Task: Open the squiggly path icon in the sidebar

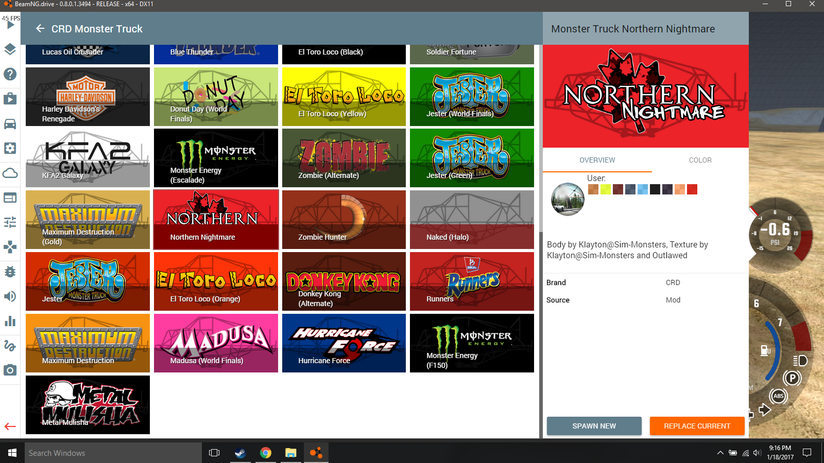Action: tap(10, 346)
